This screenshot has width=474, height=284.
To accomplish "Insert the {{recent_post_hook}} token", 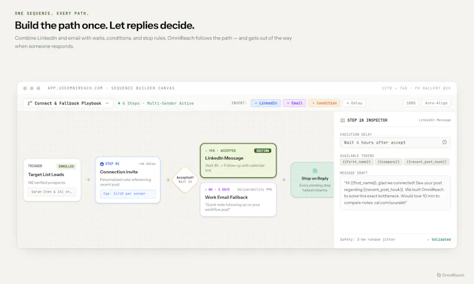I will pos(427,162).
